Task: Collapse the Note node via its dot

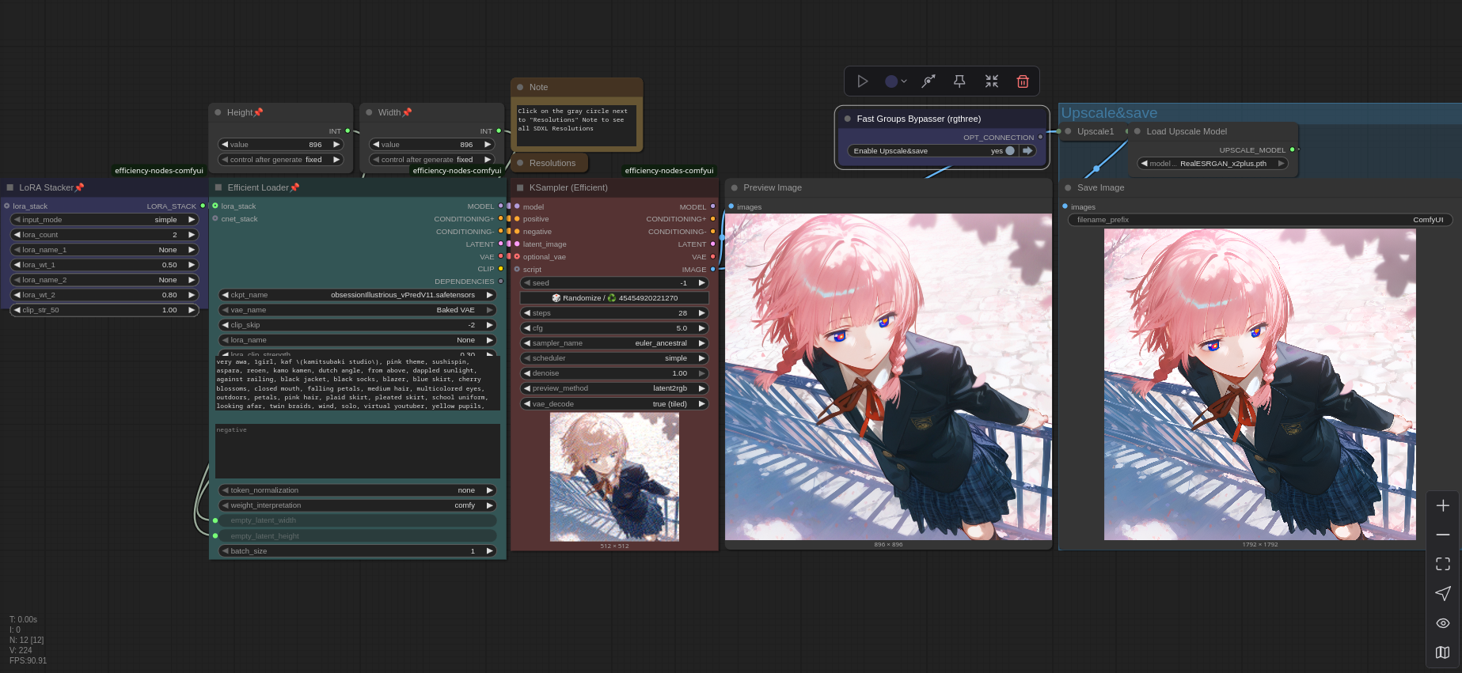Action: coord(520,87)
